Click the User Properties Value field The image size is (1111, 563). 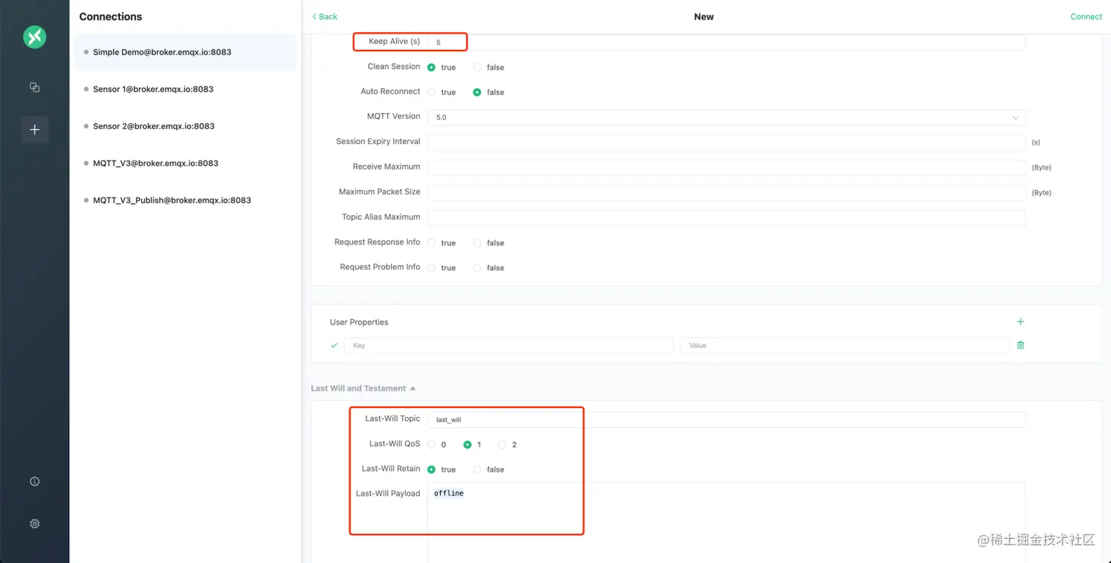tap(844, 345)
